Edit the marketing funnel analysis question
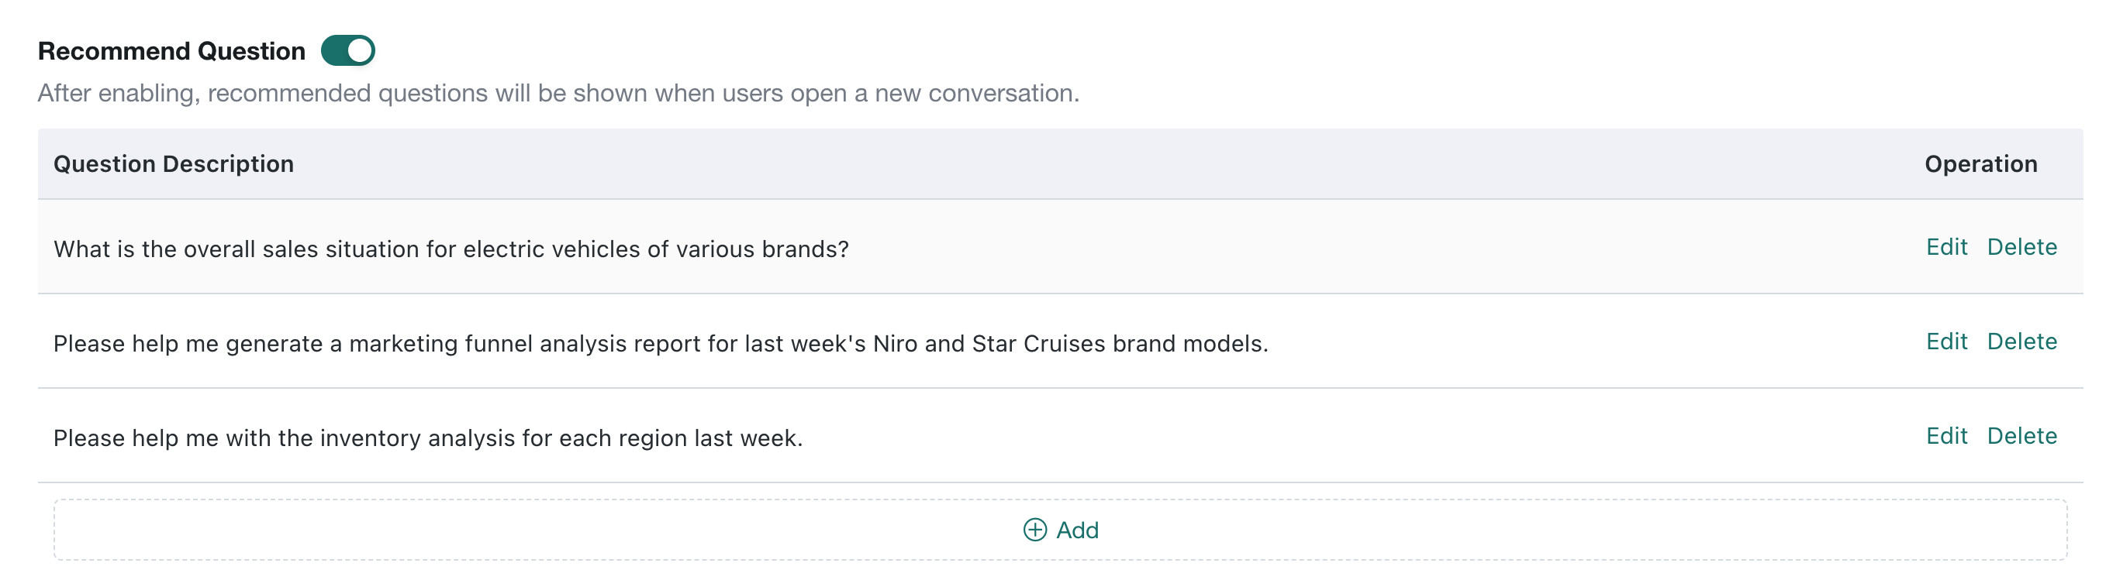2106x587 pixels. 1945,342
